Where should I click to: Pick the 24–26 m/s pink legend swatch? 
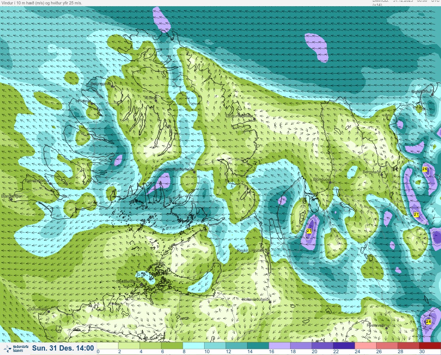tap(365, 346)
